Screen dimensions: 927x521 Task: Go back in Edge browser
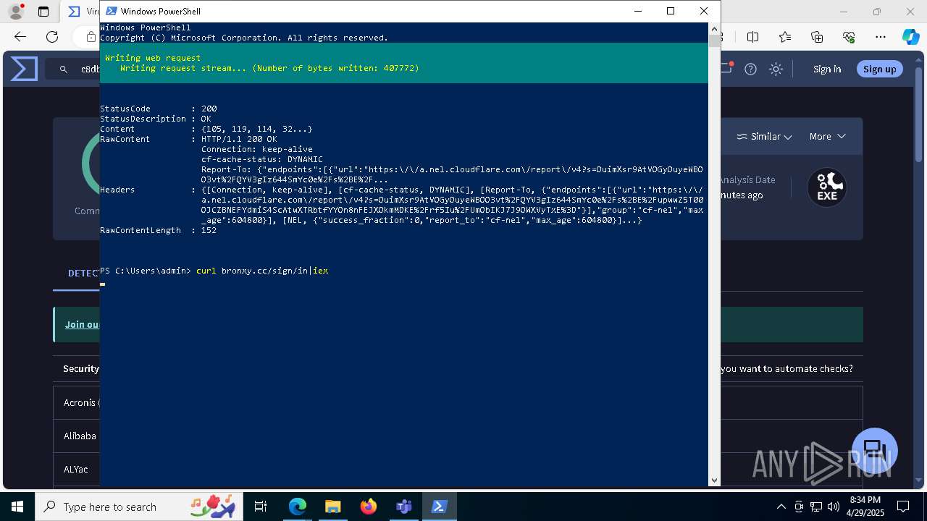click(20, 37)
